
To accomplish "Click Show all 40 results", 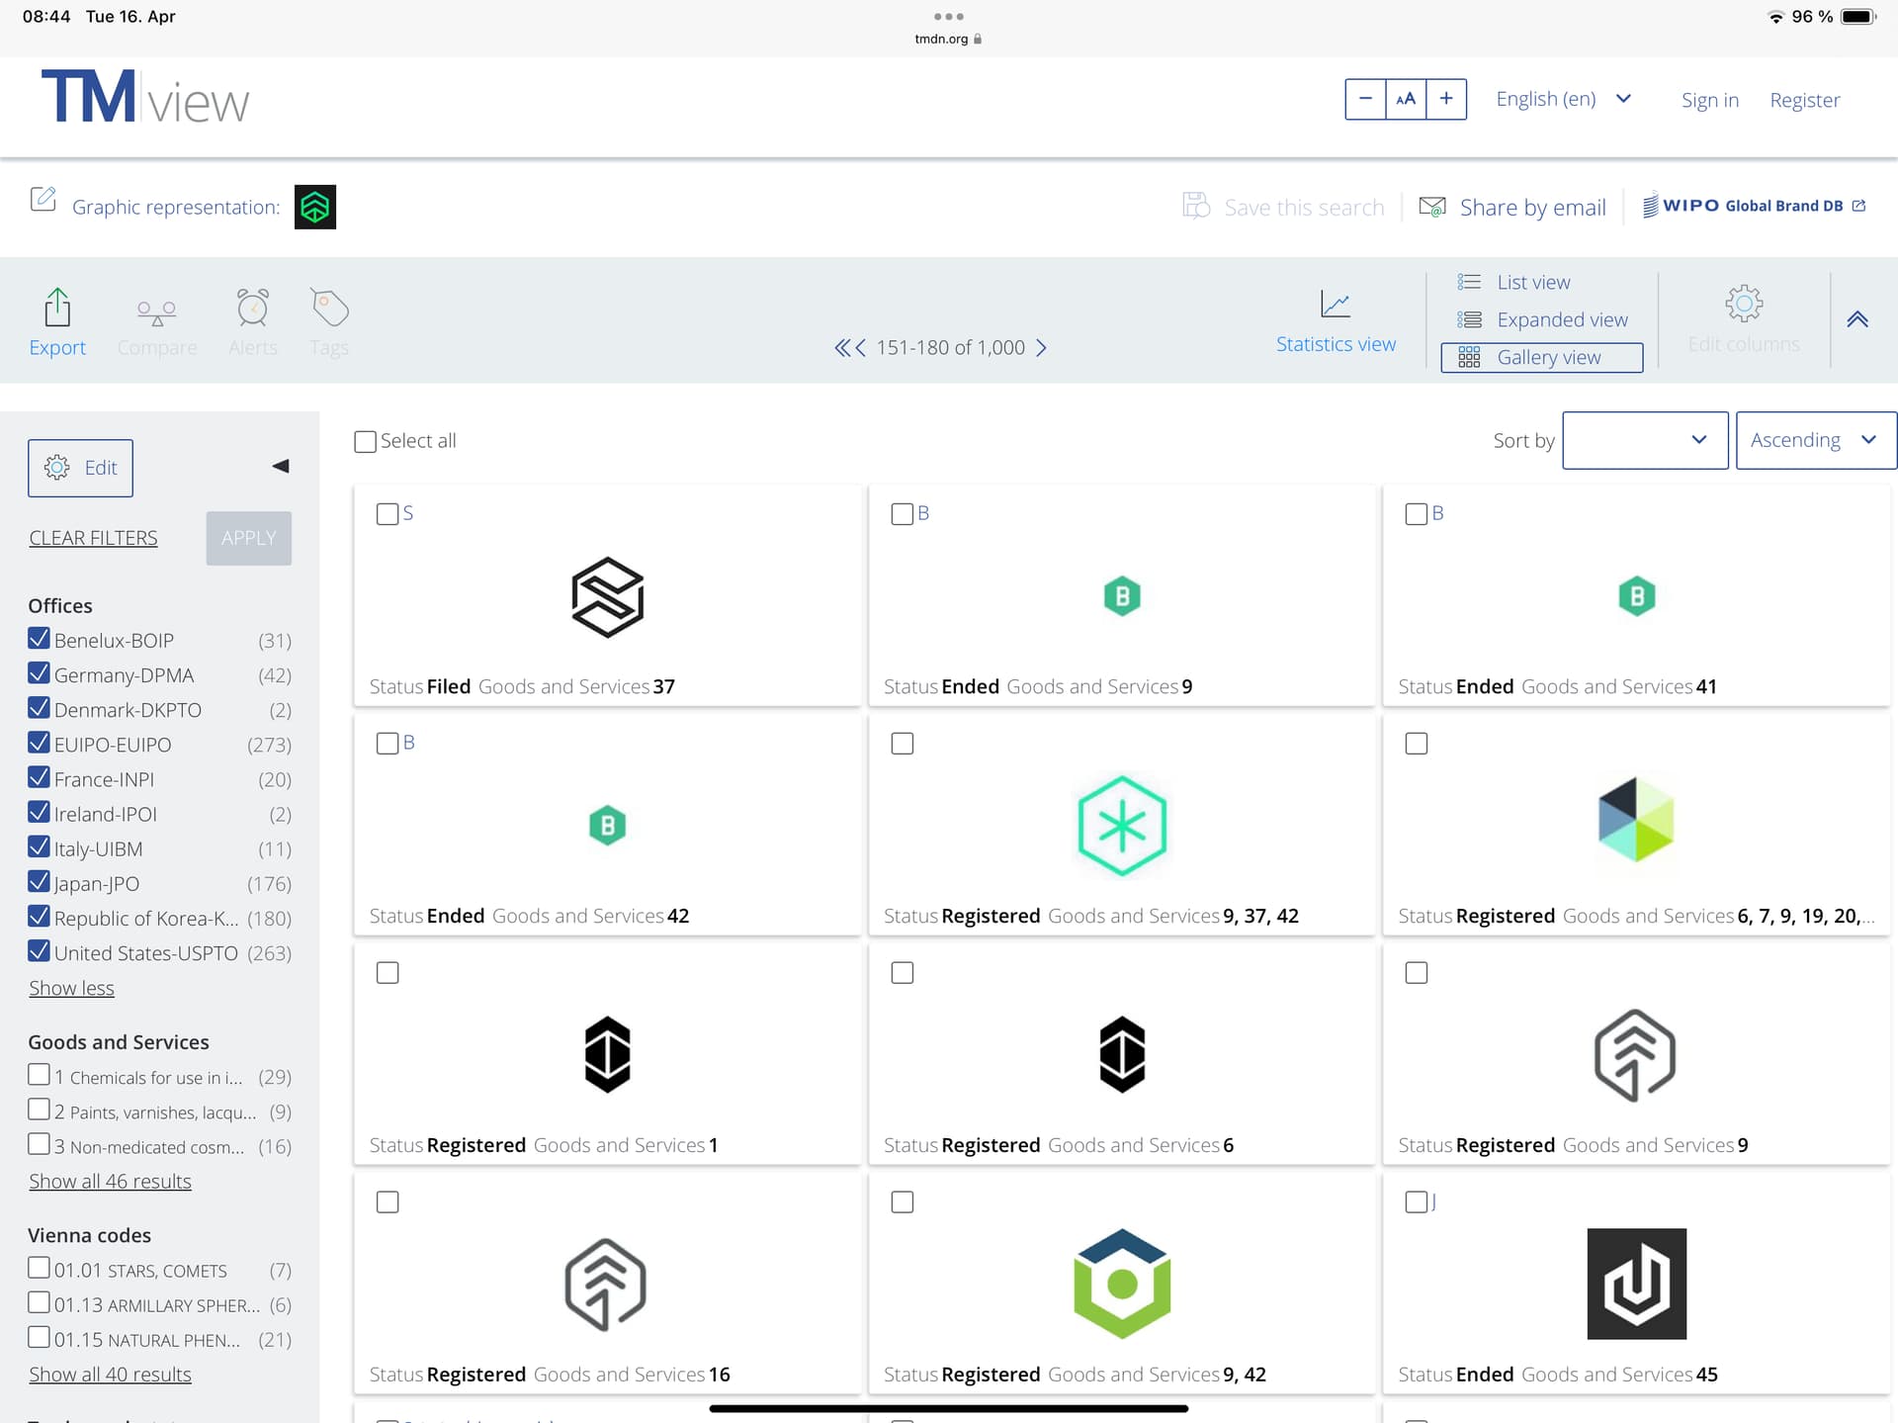I will click(110, 1375).
